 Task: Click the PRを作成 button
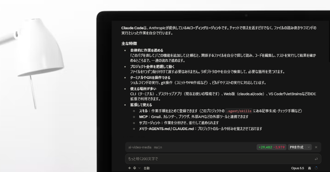click(296, 147)
